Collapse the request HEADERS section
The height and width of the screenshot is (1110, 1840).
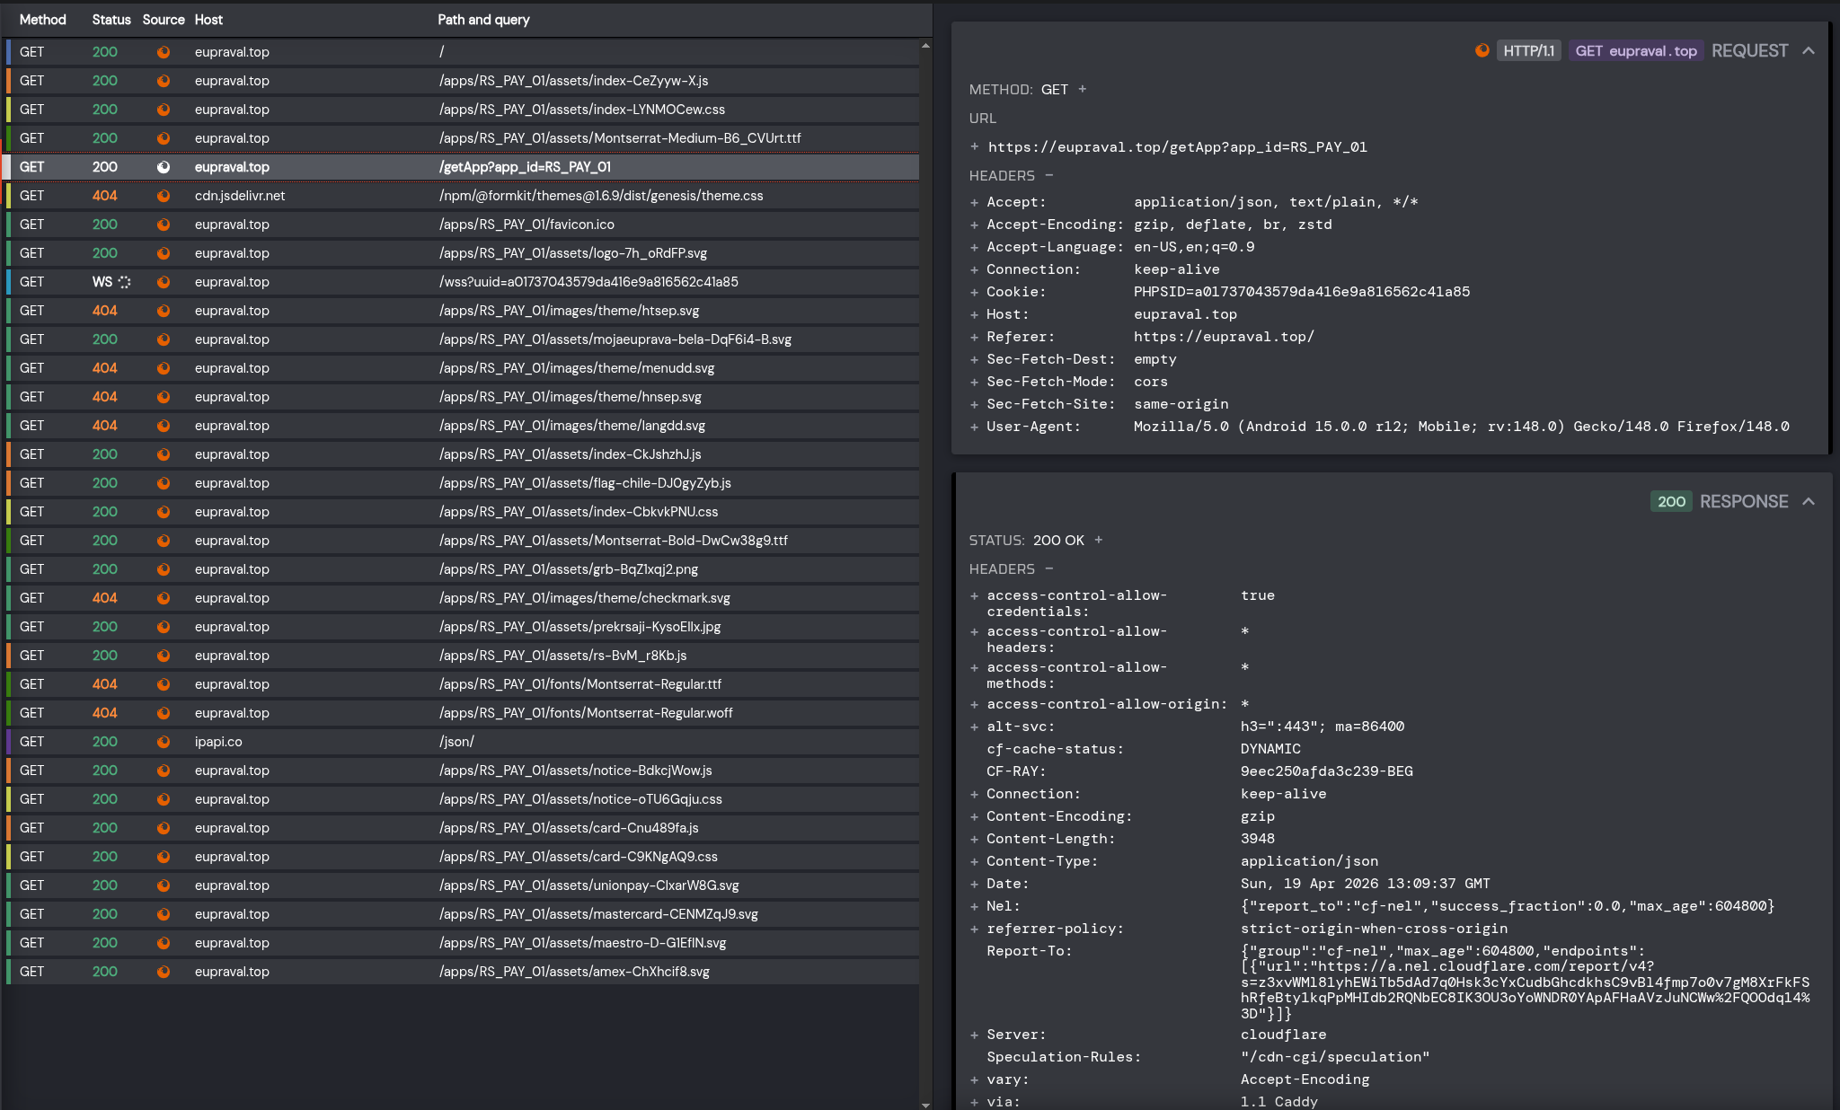point(1049,175)
